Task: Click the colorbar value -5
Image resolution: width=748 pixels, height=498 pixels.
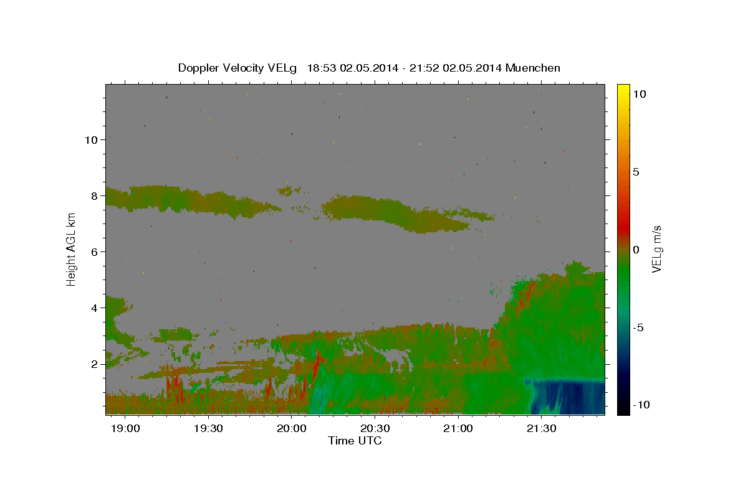Action: click(640, 327)
